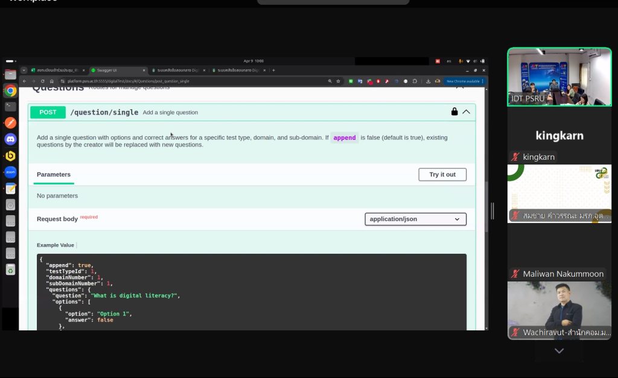Select the IDT PSRU video thumbnail
This screenshot has height=378, width=618.
click(x=559, y=77)
